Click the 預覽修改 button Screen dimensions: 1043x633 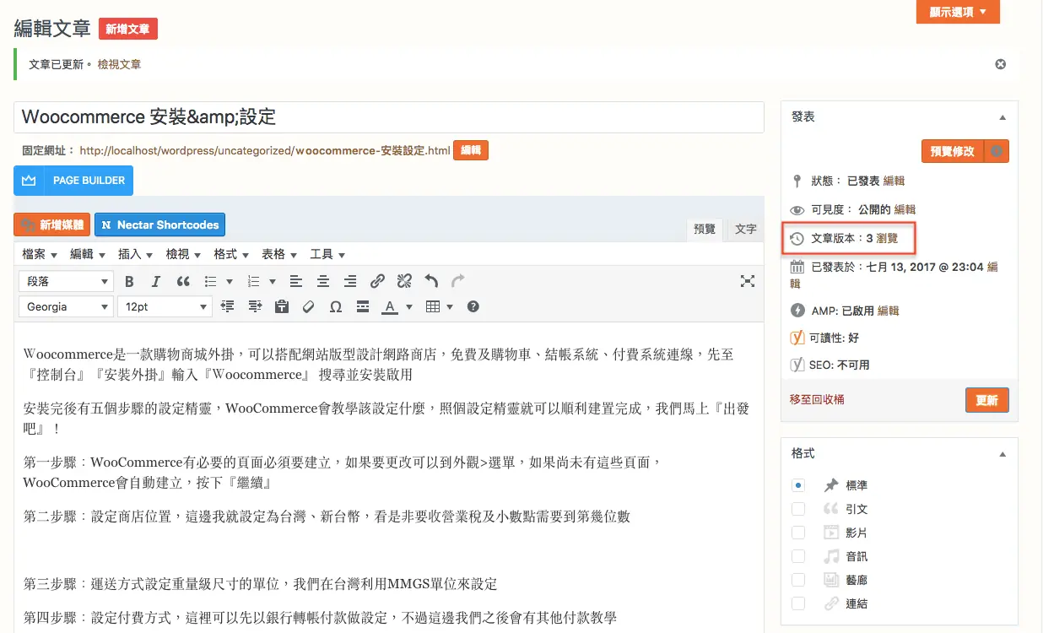(953, 151)
